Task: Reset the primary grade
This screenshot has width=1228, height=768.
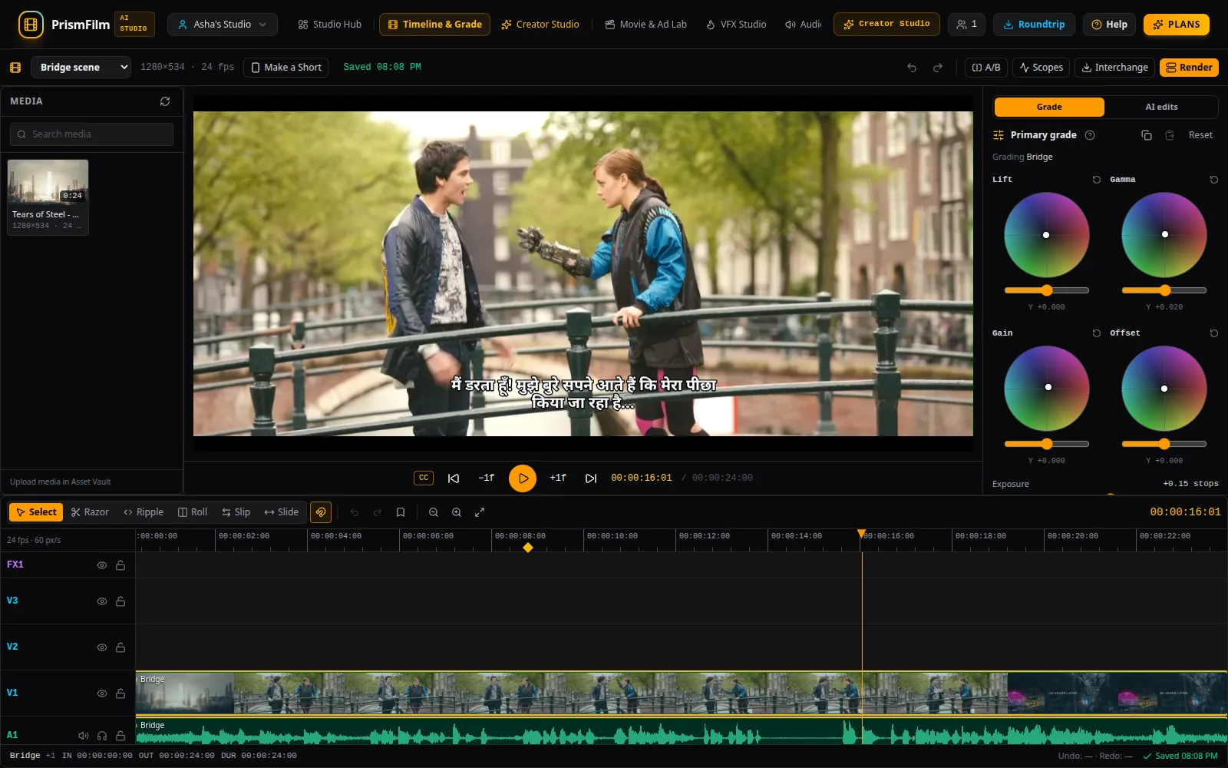Action: pyautogui.click(x=1200, y=135)
